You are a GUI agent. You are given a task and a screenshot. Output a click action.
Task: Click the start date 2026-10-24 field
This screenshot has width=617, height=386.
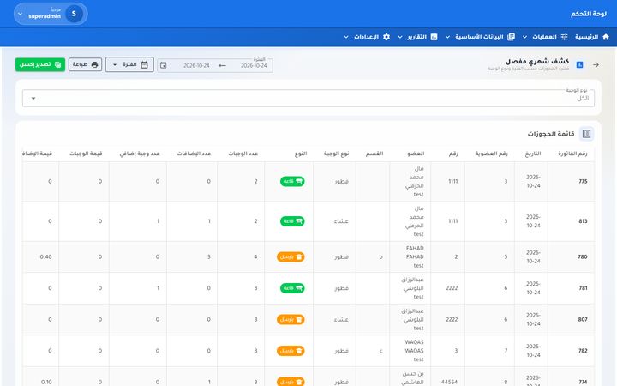pos(254,66)
